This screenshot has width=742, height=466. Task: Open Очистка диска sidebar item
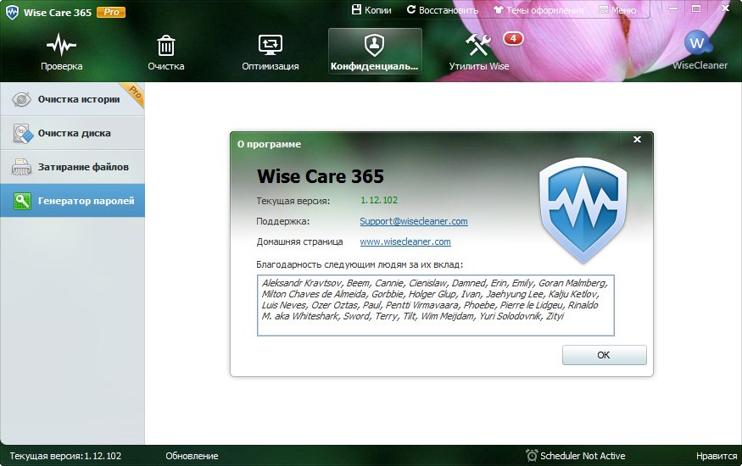pyautogui.click(x=72, y=133)
